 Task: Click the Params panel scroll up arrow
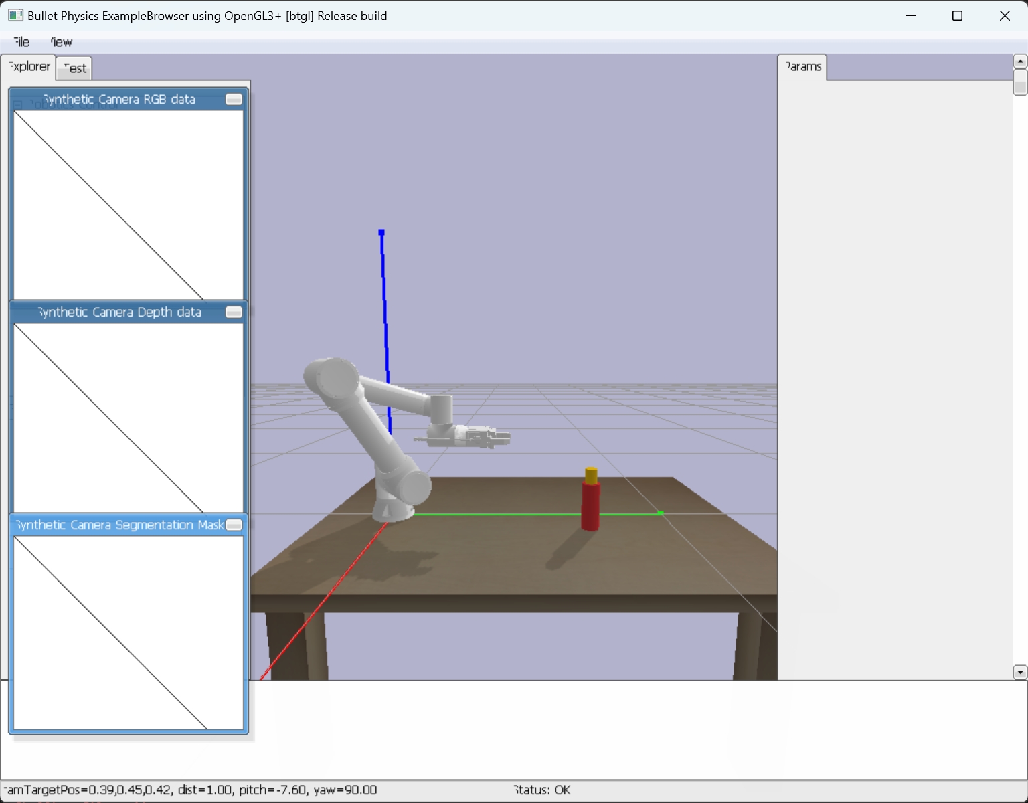coord(1020,62)
